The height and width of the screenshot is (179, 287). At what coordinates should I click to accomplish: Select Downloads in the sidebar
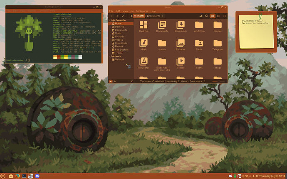pos(121,43)
